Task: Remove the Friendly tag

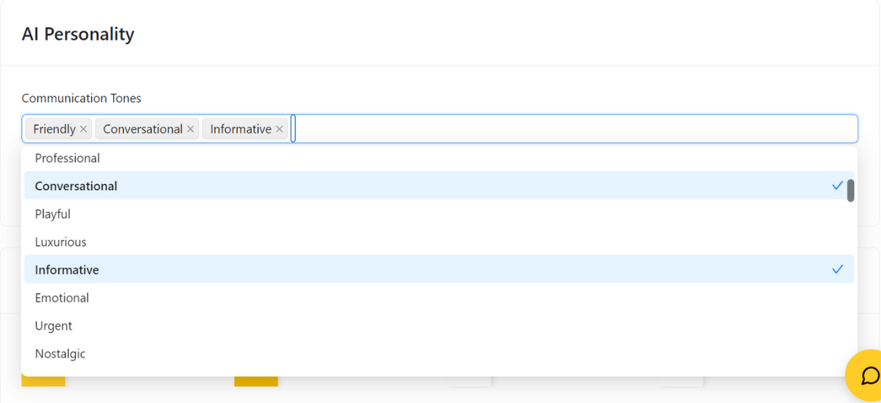Action: pos(84,129)
